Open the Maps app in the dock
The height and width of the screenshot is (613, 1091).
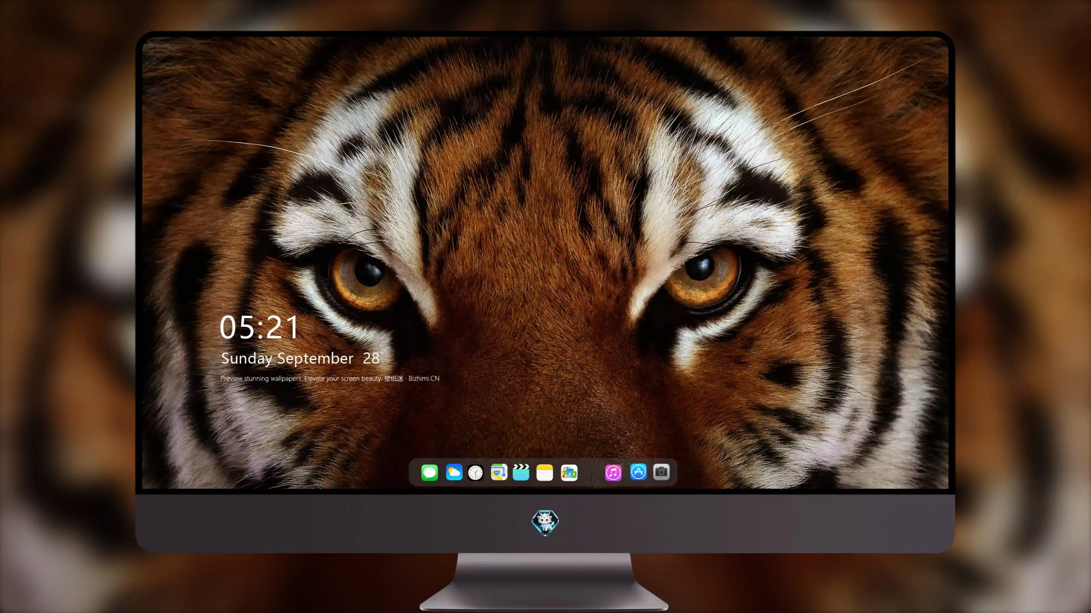[x=499, y=472]
